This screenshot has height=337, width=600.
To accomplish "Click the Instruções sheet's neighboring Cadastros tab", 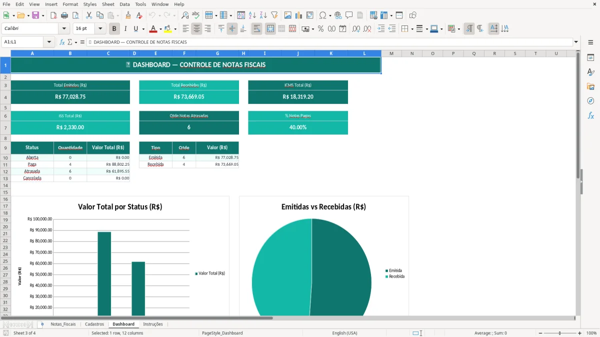I will (94, 324).
